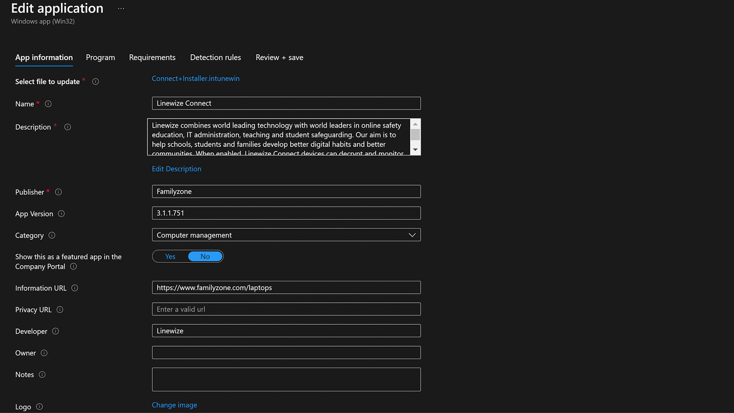Set featured app toggle to No
This screenshot has width=734, height=413.
(205, 257)
